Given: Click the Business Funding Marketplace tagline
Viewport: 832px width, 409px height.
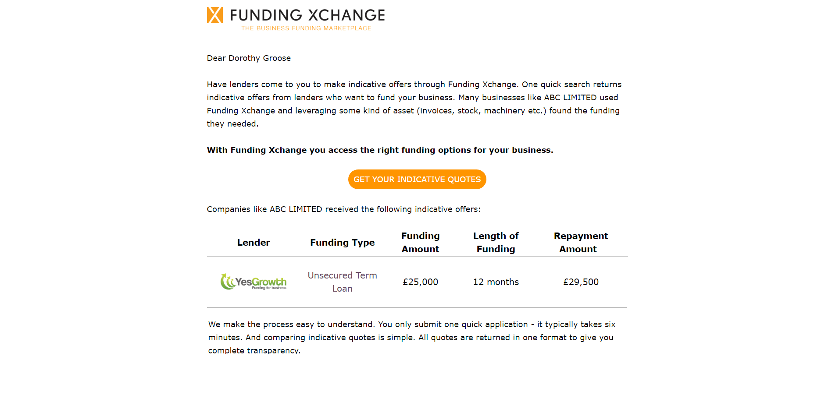Looking at the screenshot, I should tap(306, 28).
